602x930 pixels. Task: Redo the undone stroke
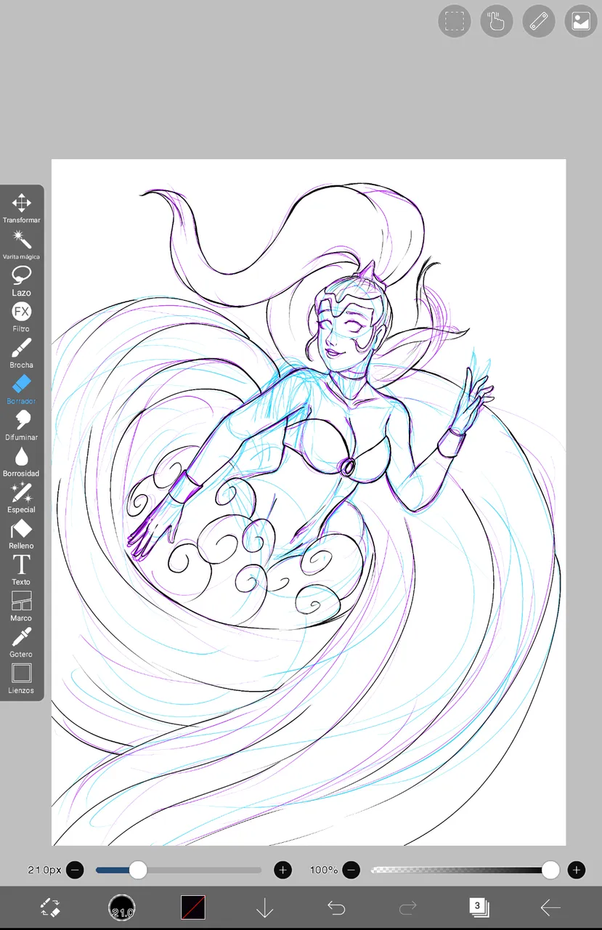click(x=407, y=907)
